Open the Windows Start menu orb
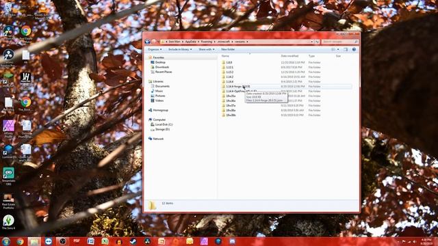Viewport: 438px width, 246px height. [5, 241]
